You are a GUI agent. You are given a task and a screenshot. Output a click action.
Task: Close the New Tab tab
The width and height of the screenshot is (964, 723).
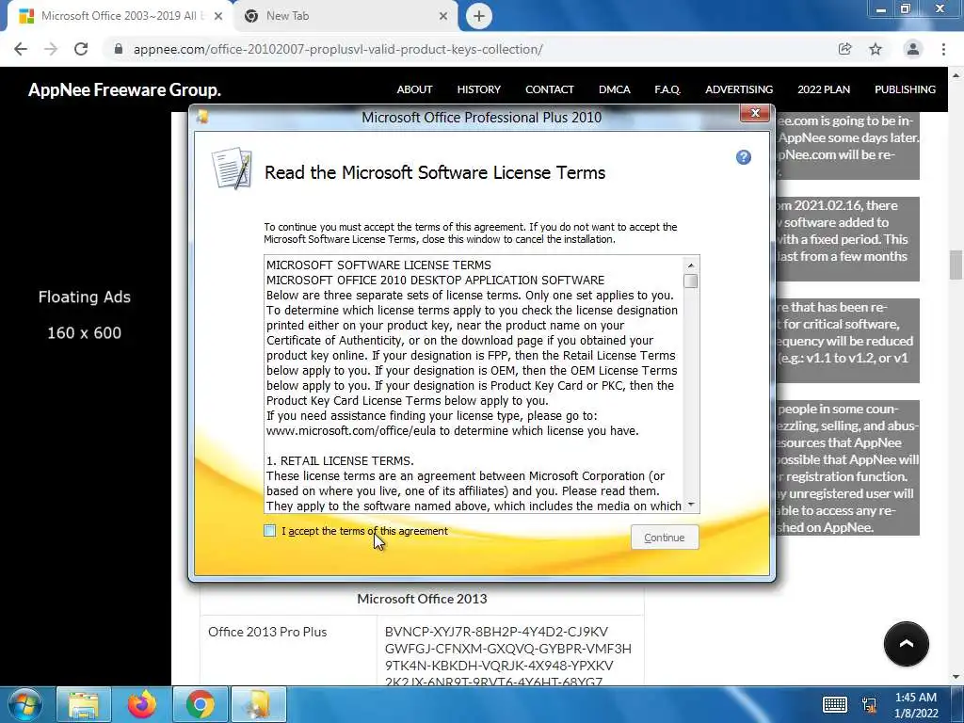443,16
